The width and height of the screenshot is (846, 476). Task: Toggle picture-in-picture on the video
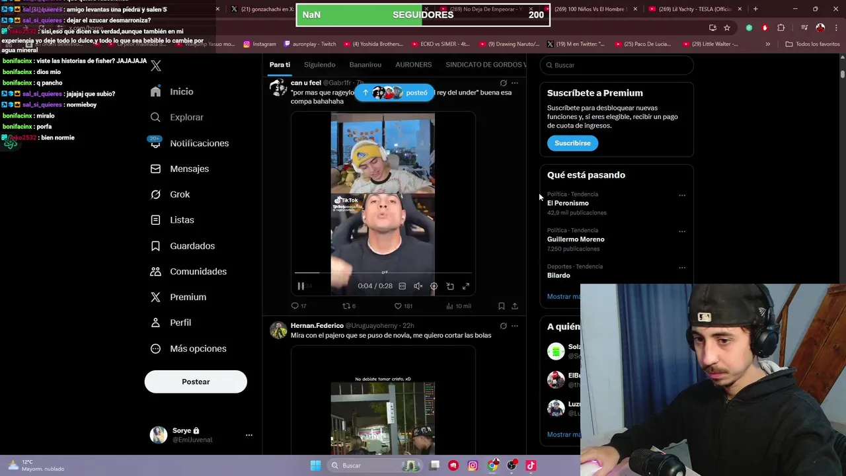tap(450, 286)
